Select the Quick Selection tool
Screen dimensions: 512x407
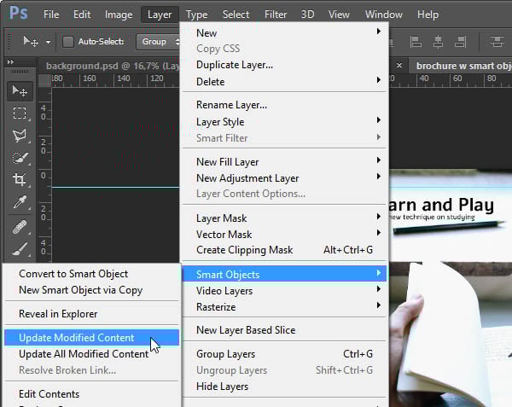[20, 158]
